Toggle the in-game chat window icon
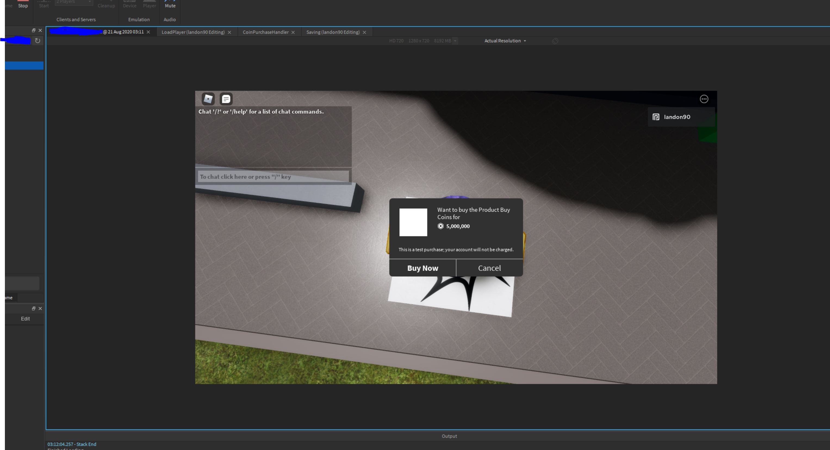The width and height of the screenshot is (830, 450). tap(226, 99)
